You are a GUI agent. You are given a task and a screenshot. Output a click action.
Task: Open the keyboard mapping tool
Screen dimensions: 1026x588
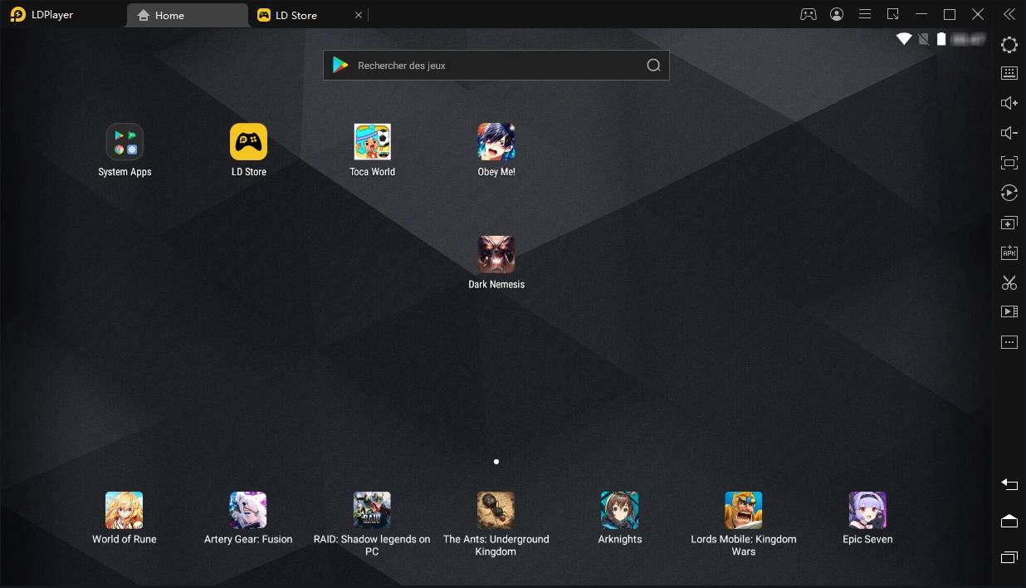pyautogui.click(x=1009, y=73)
